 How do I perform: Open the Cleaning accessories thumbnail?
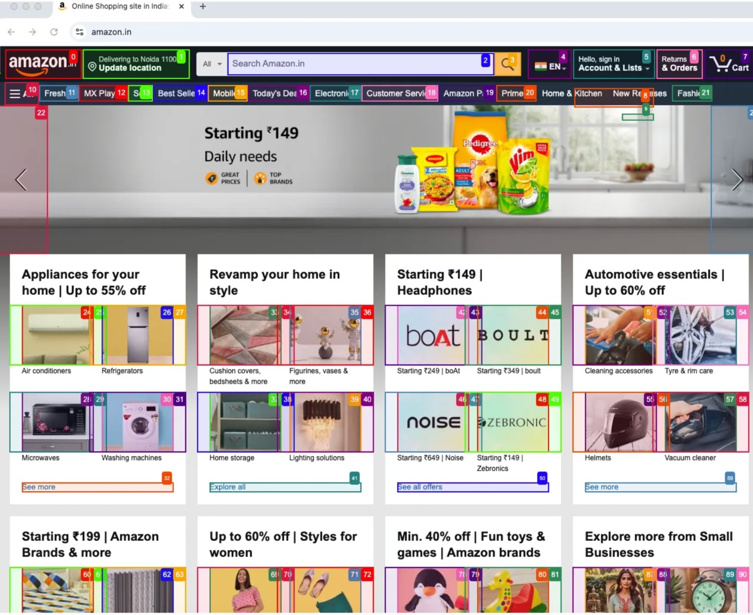click(620, 335)
